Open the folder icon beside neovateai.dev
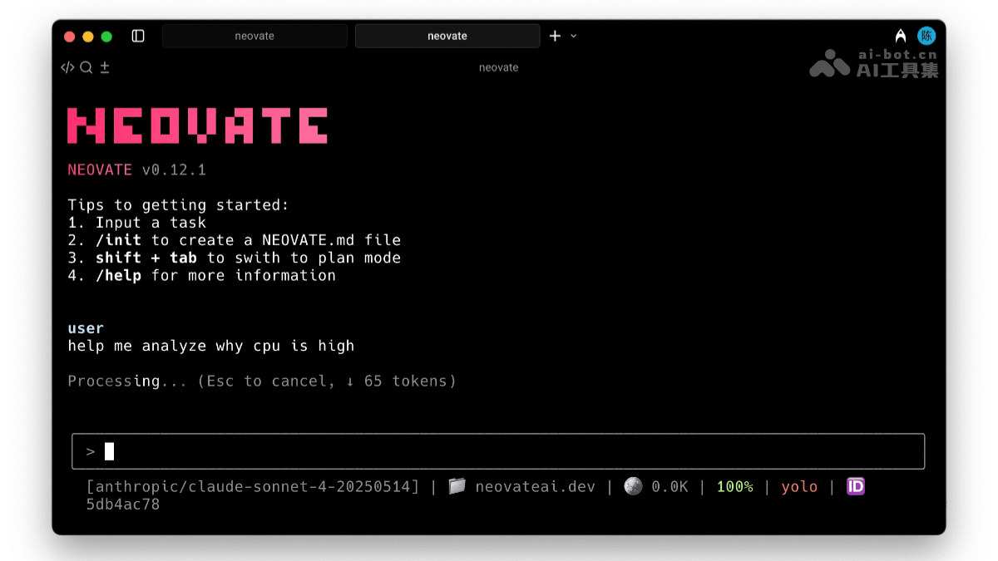The width and height of the screenshot is (998, 561). click(x=458, y=486)
